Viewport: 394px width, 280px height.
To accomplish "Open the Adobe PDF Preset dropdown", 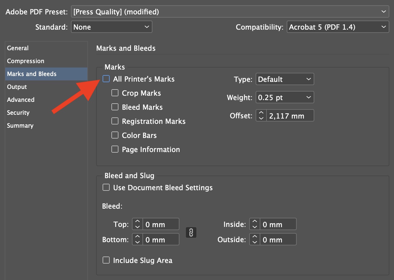I will (230, 12).
